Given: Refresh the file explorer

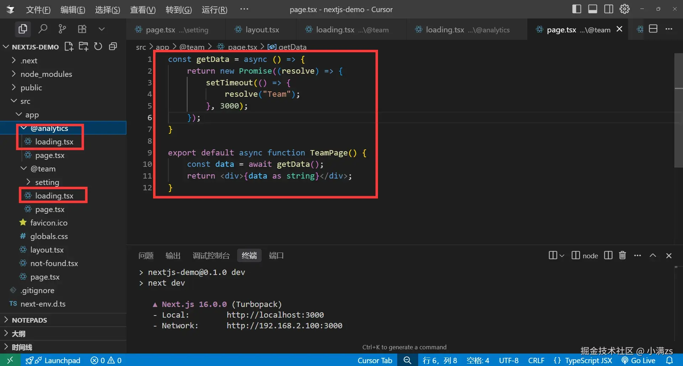Looking at the screenshot, I should tap(98, 47).
